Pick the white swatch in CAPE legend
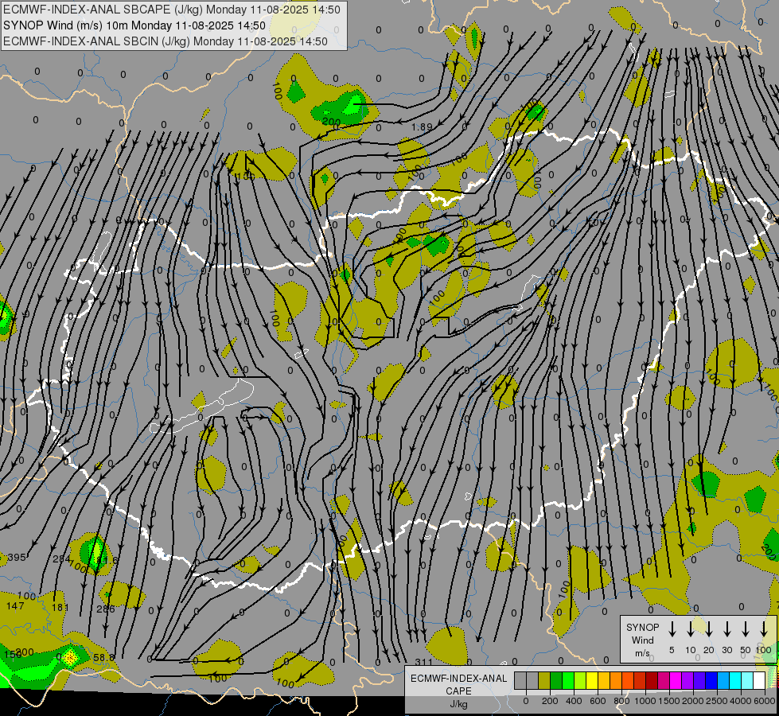779x716 pixels. 759,680
